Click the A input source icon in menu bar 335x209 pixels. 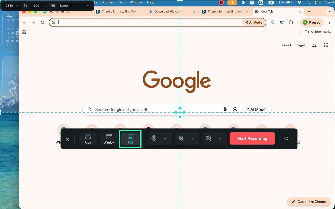[271, 2]
